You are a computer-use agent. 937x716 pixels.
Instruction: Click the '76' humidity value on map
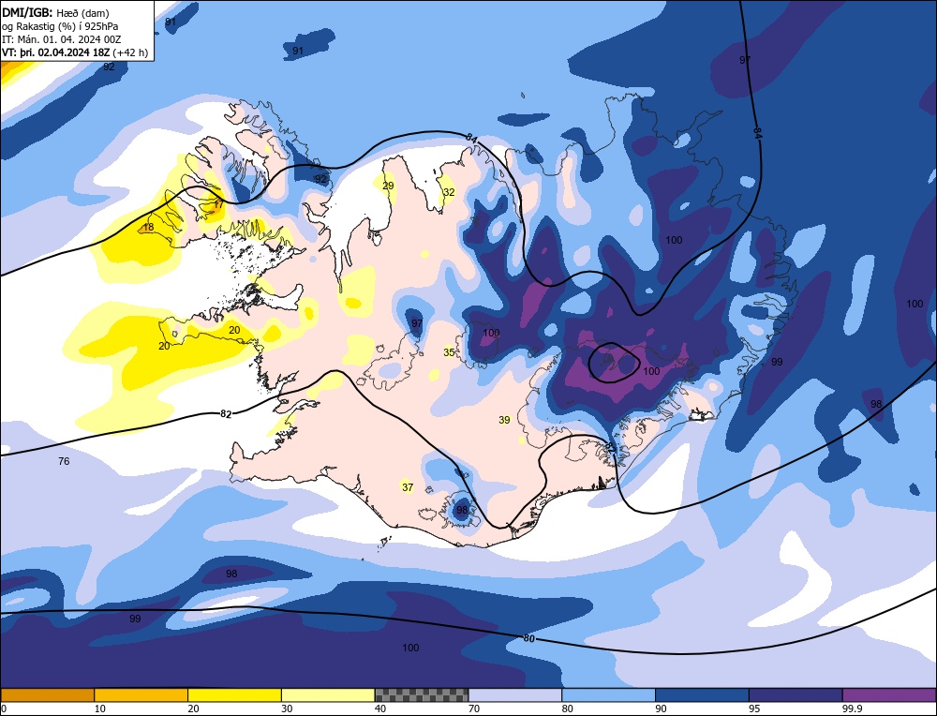(x=64, y=461)
